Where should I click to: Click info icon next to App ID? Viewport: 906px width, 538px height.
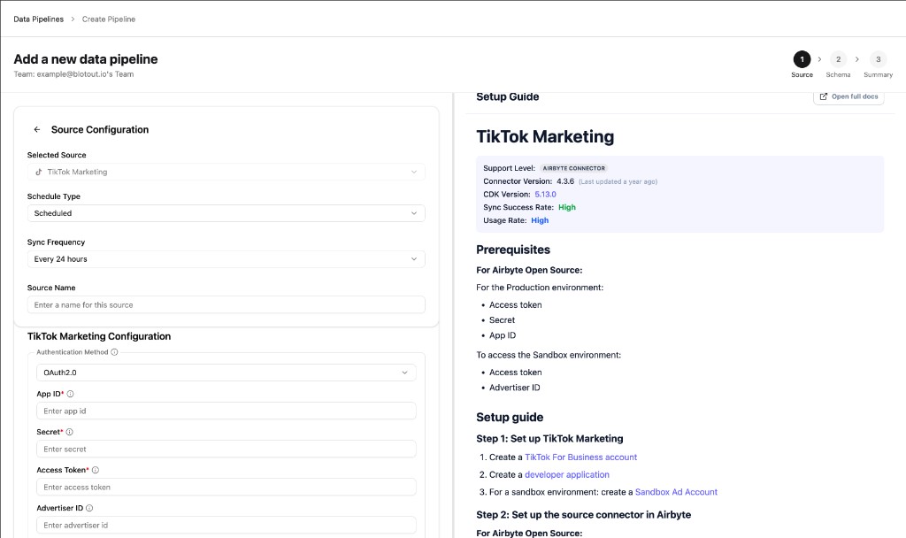(71, 394)
